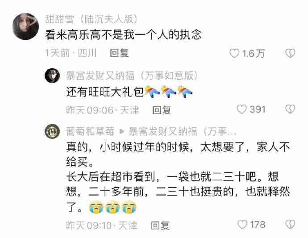Reply to 甜甜雪's comment from 四川
Viewport: 308px width, 238px height.
point(119,53)
